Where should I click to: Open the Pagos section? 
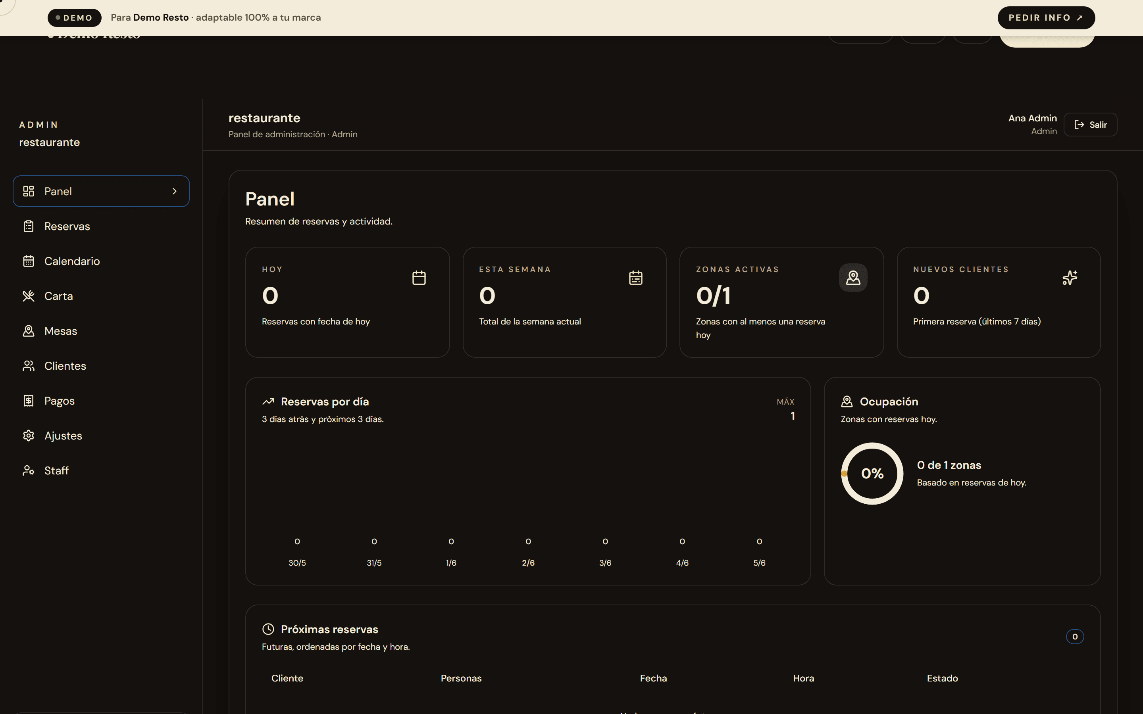coord(101,401)
